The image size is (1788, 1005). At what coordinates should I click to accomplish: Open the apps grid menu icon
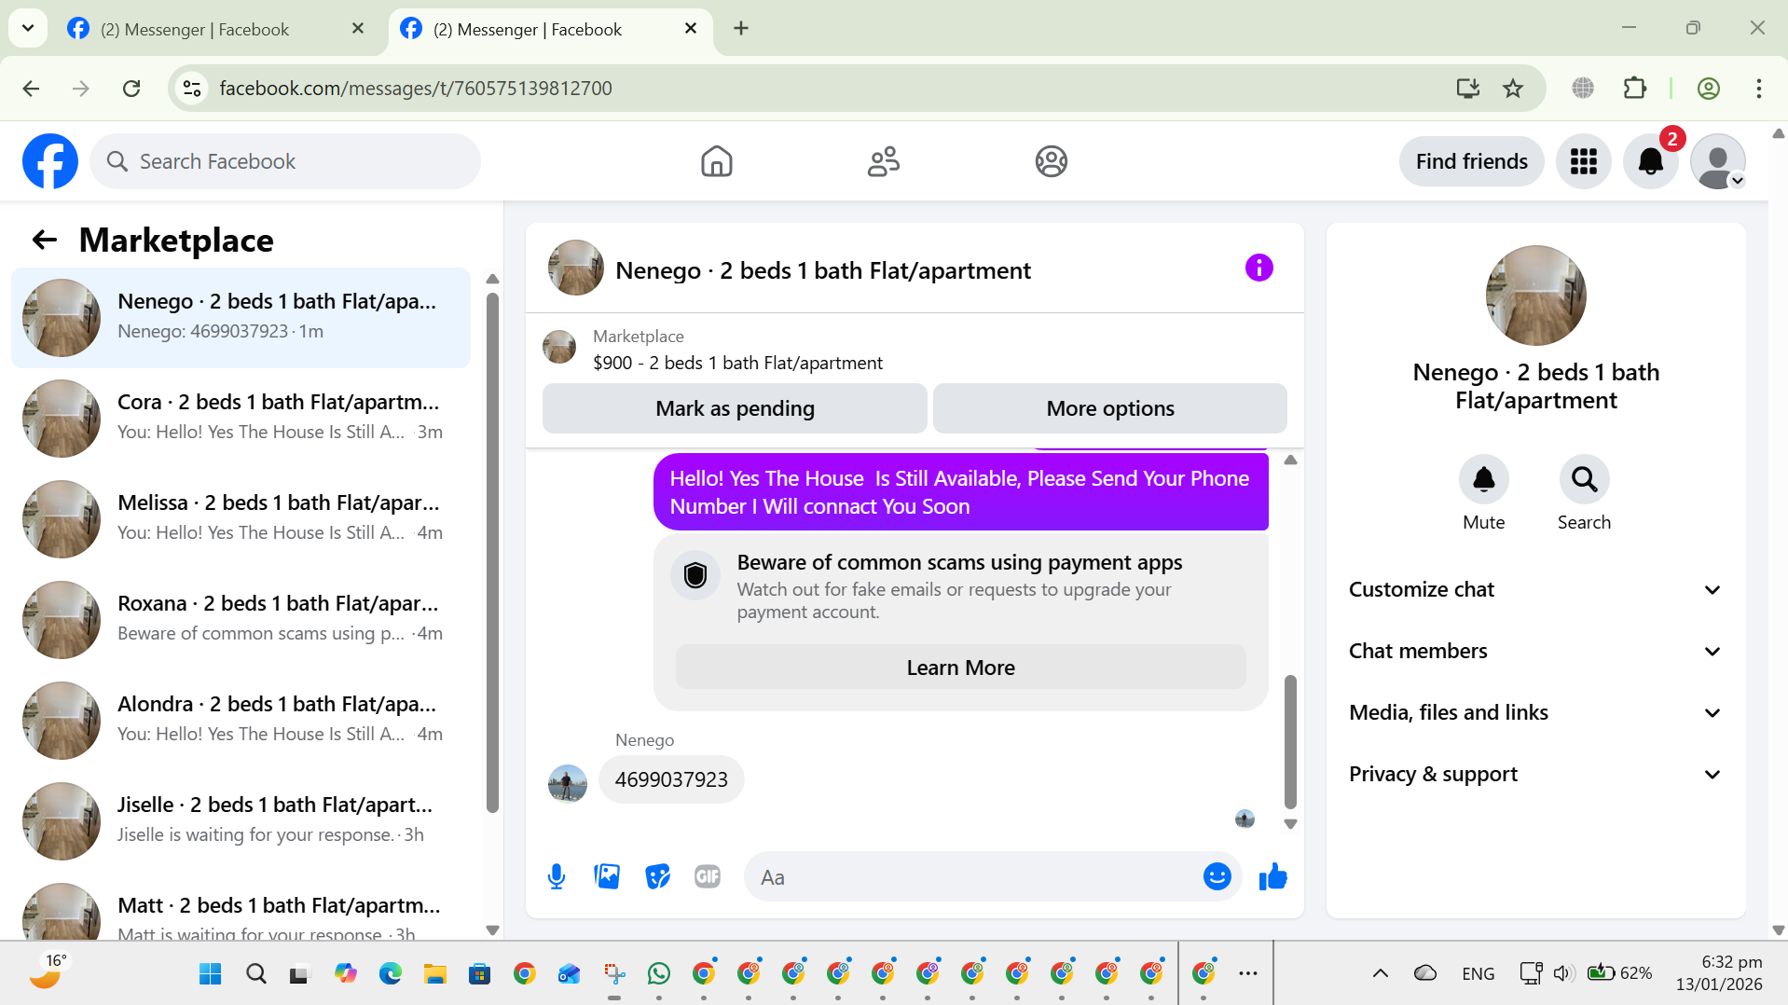coord(1583,161)
